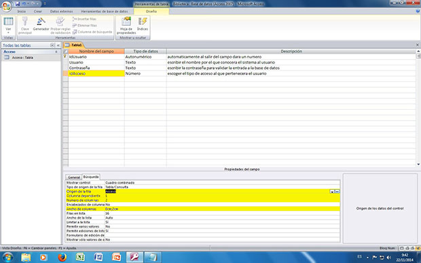Collapse navigation pane with double chevron
421x263 pixels.
tap(58, 45)
